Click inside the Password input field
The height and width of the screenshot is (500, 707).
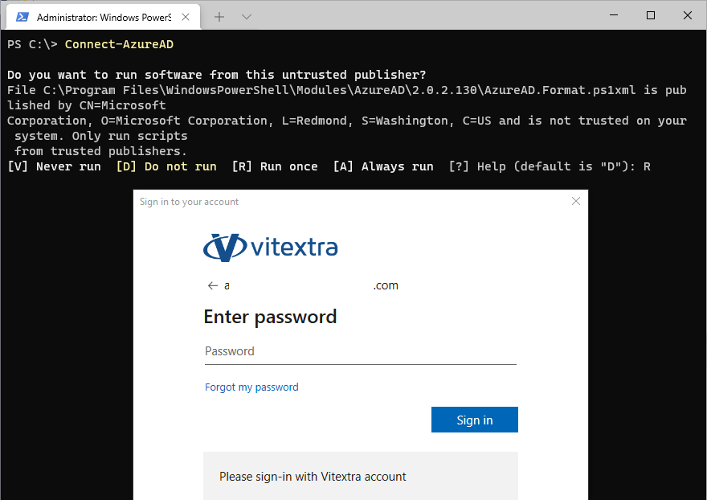pyautogui.click(x=359, y=351)
